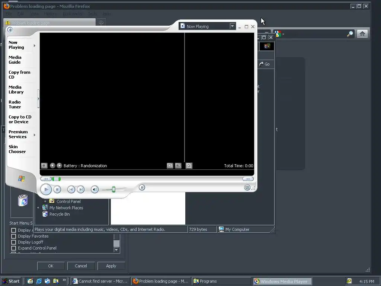Toggle the first Display checkbox in list
The height and width of the screenshot is (286, 381).
pyautogui.click(x=14, y=230)
